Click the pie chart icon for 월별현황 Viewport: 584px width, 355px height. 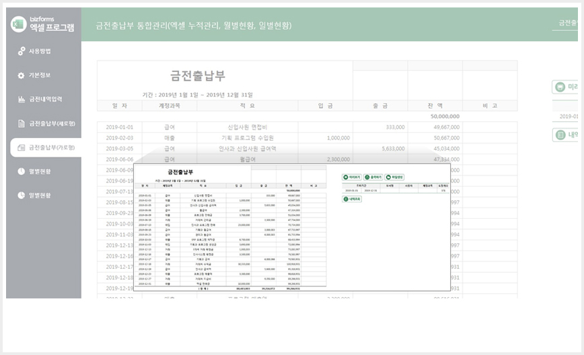coord(22,171)
